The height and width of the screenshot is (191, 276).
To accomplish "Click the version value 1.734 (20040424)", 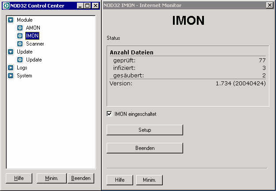I will click(x=241, y=84).
